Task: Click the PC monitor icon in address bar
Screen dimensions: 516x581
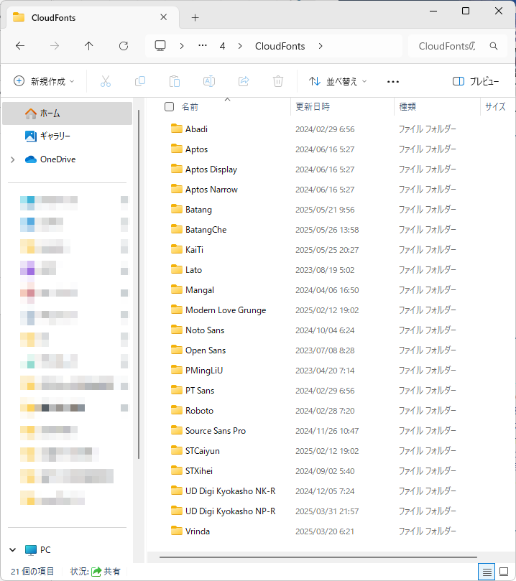Action: coord(160,45)
